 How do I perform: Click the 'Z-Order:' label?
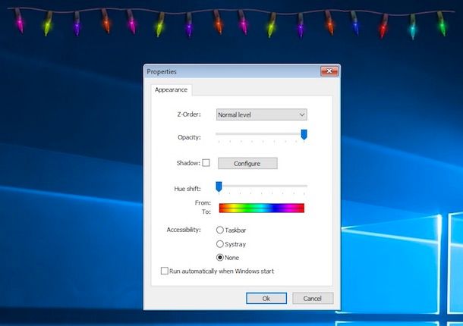[189, 114]
